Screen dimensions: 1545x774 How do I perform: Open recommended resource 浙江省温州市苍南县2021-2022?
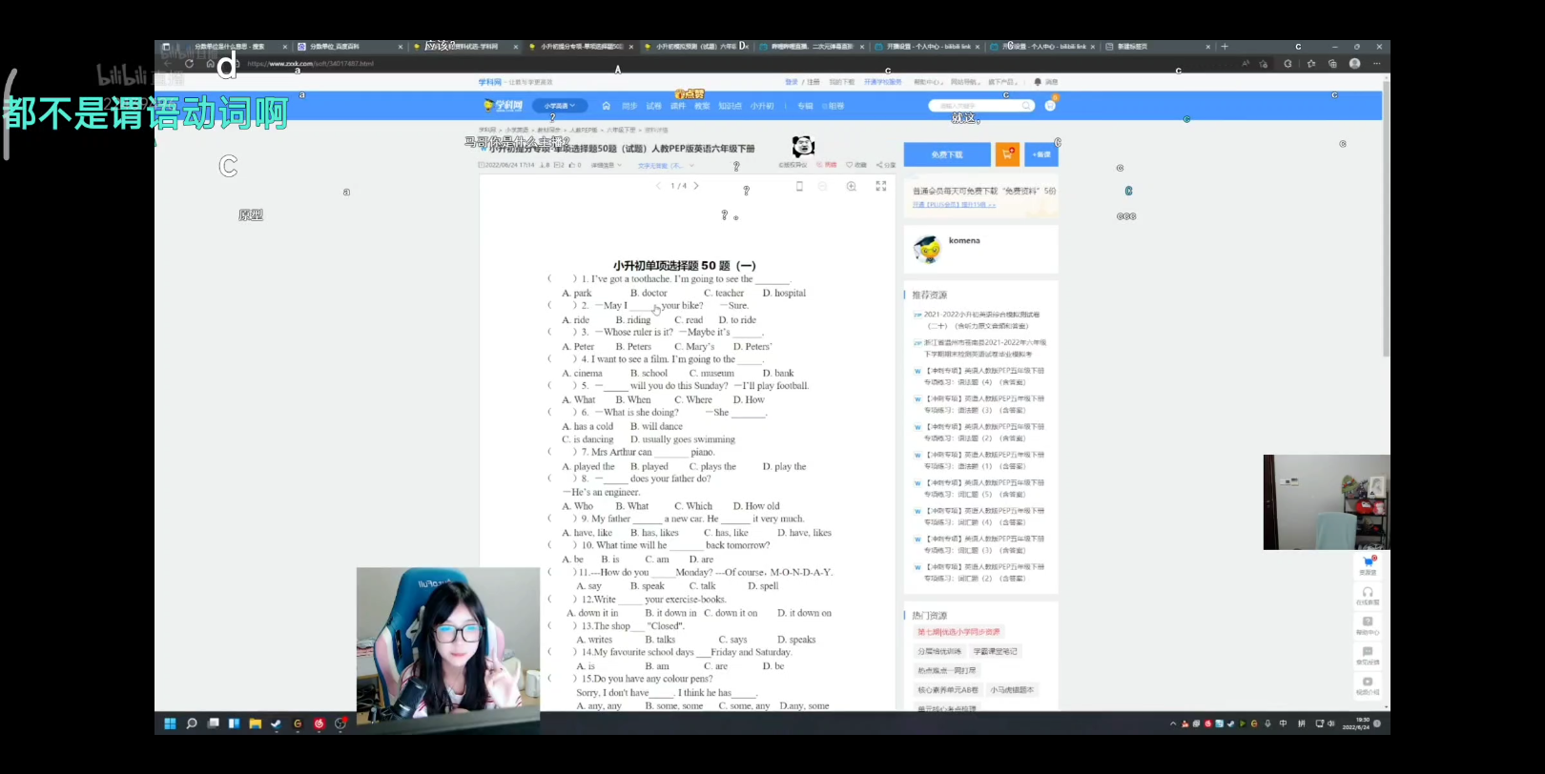[x=981, y=348]
